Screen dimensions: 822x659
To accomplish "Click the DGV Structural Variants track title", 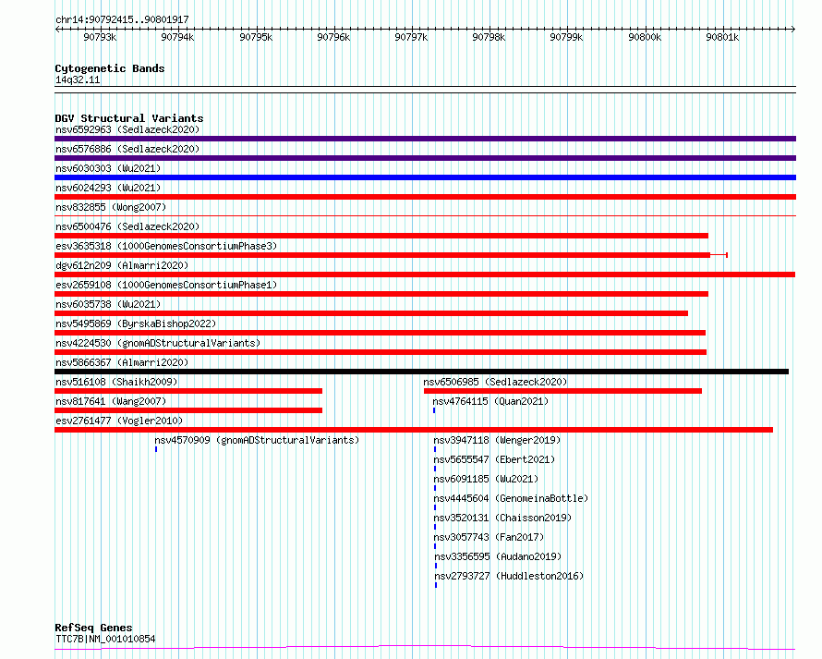I will pos(129,118).
